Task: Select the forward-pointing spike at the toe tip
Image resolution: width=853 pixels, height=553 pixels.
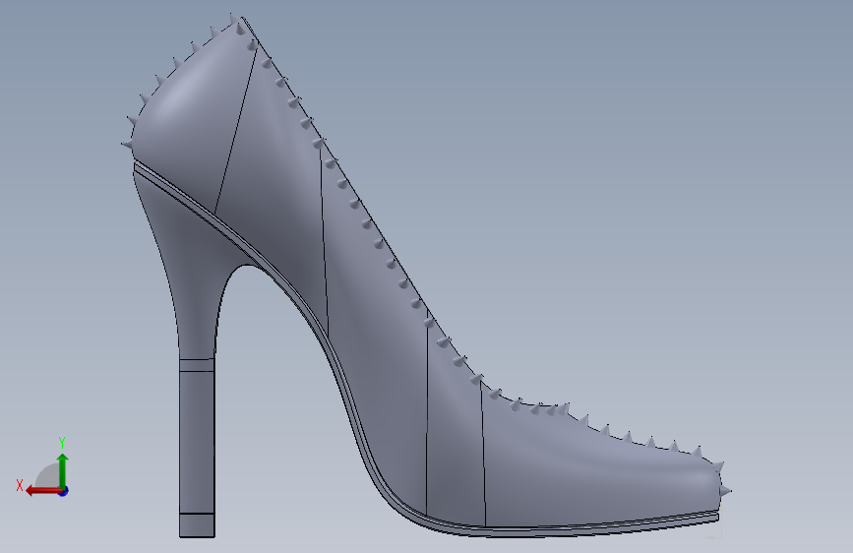Action: pyautogui.click(x=726, y=491)
